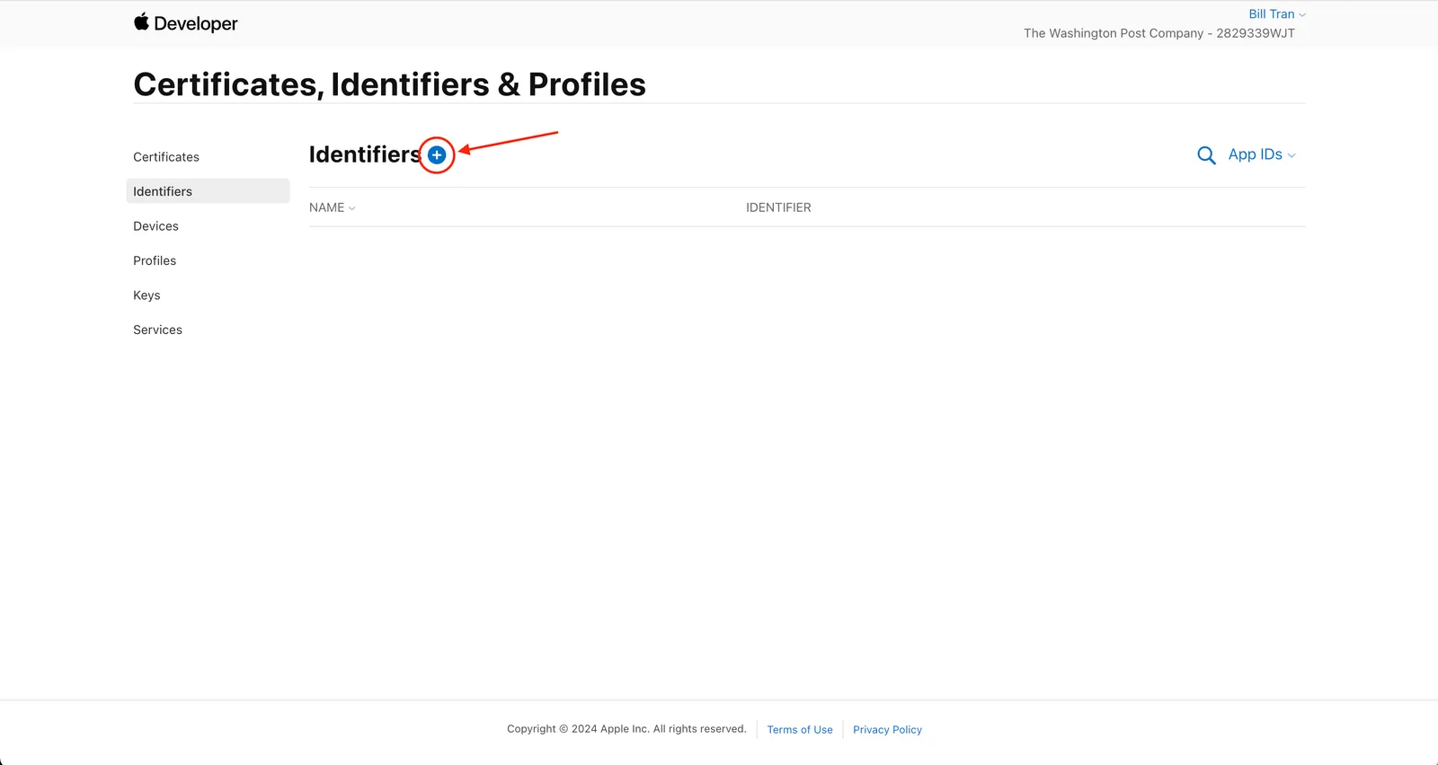
Task: Click the chevron next to App IDs
Action: (x=1292, y=155)
